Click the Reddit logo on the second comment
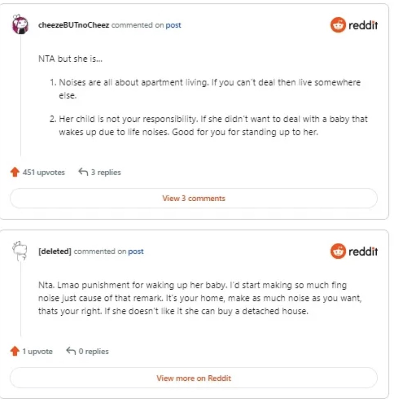Viewport: 394px width, 400px height. 354,251
